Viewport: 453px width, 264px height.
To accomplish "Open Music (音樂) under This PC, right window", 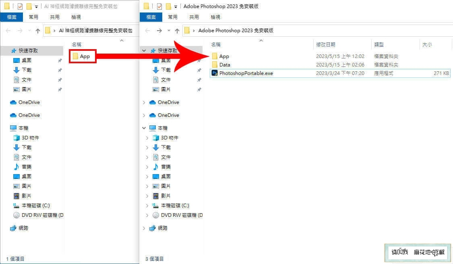I will coord(162,167).
